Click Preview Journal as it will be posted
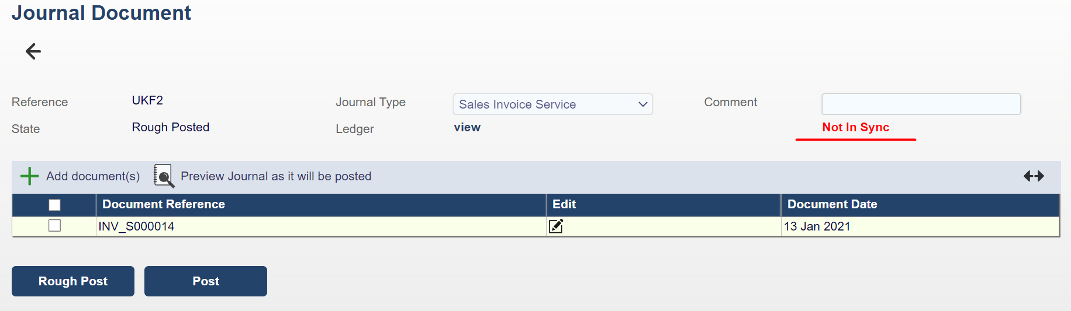 276,176
